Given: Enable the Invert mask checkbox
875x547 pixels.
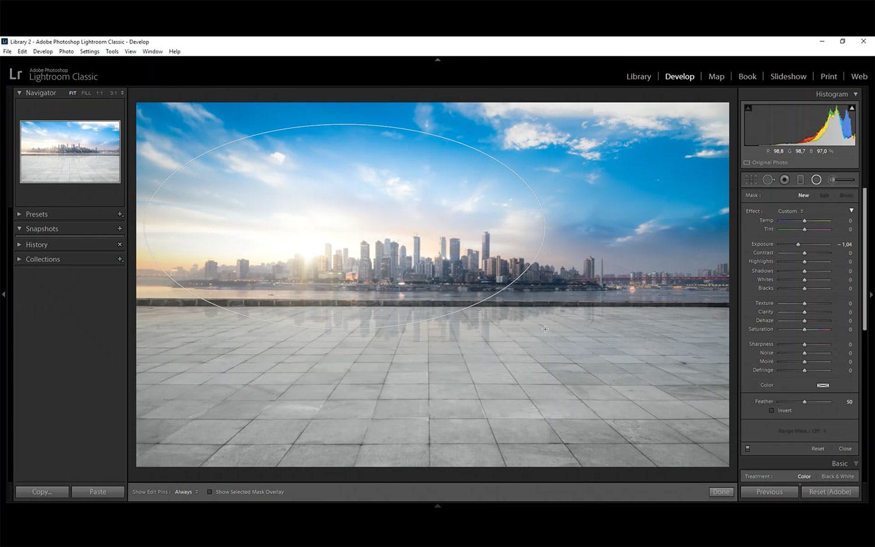Looking at the screenshot, I should [x=771, y=411].
